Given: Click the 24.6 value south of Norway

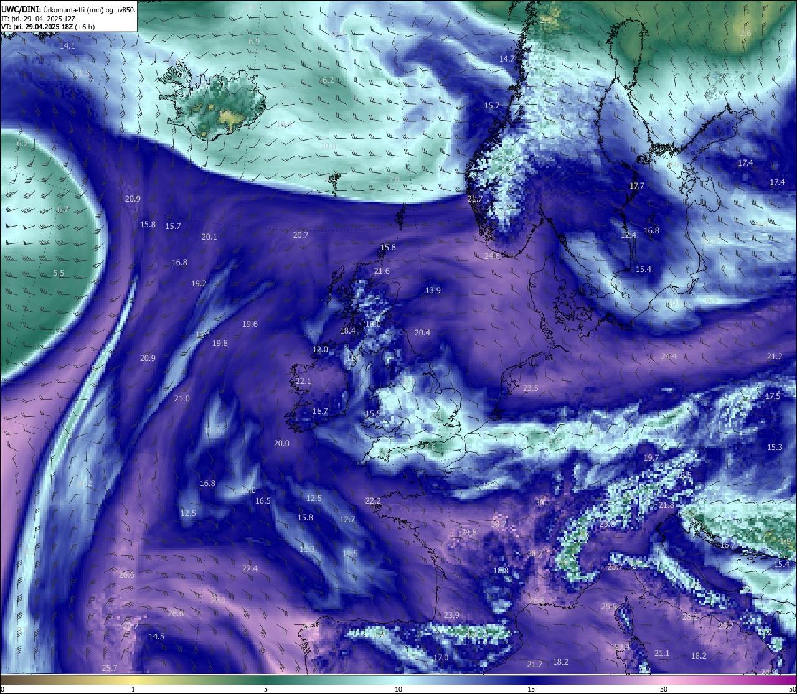Looking at the screenshot, I should [x=492, y=256].
